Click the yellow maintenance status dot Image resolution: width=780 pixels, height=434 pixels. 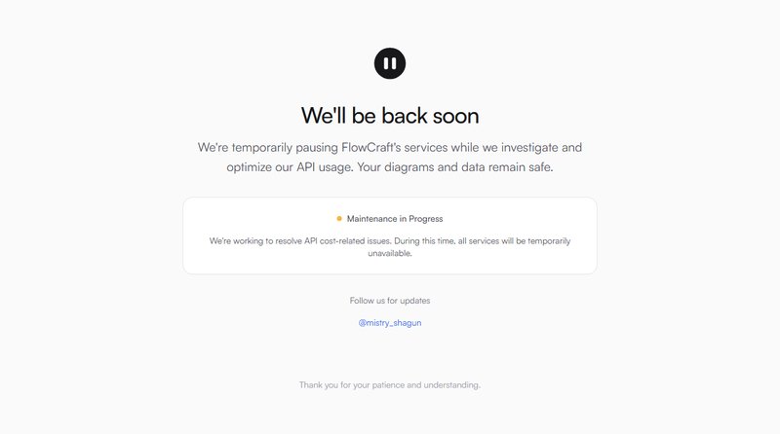[339, 219]
